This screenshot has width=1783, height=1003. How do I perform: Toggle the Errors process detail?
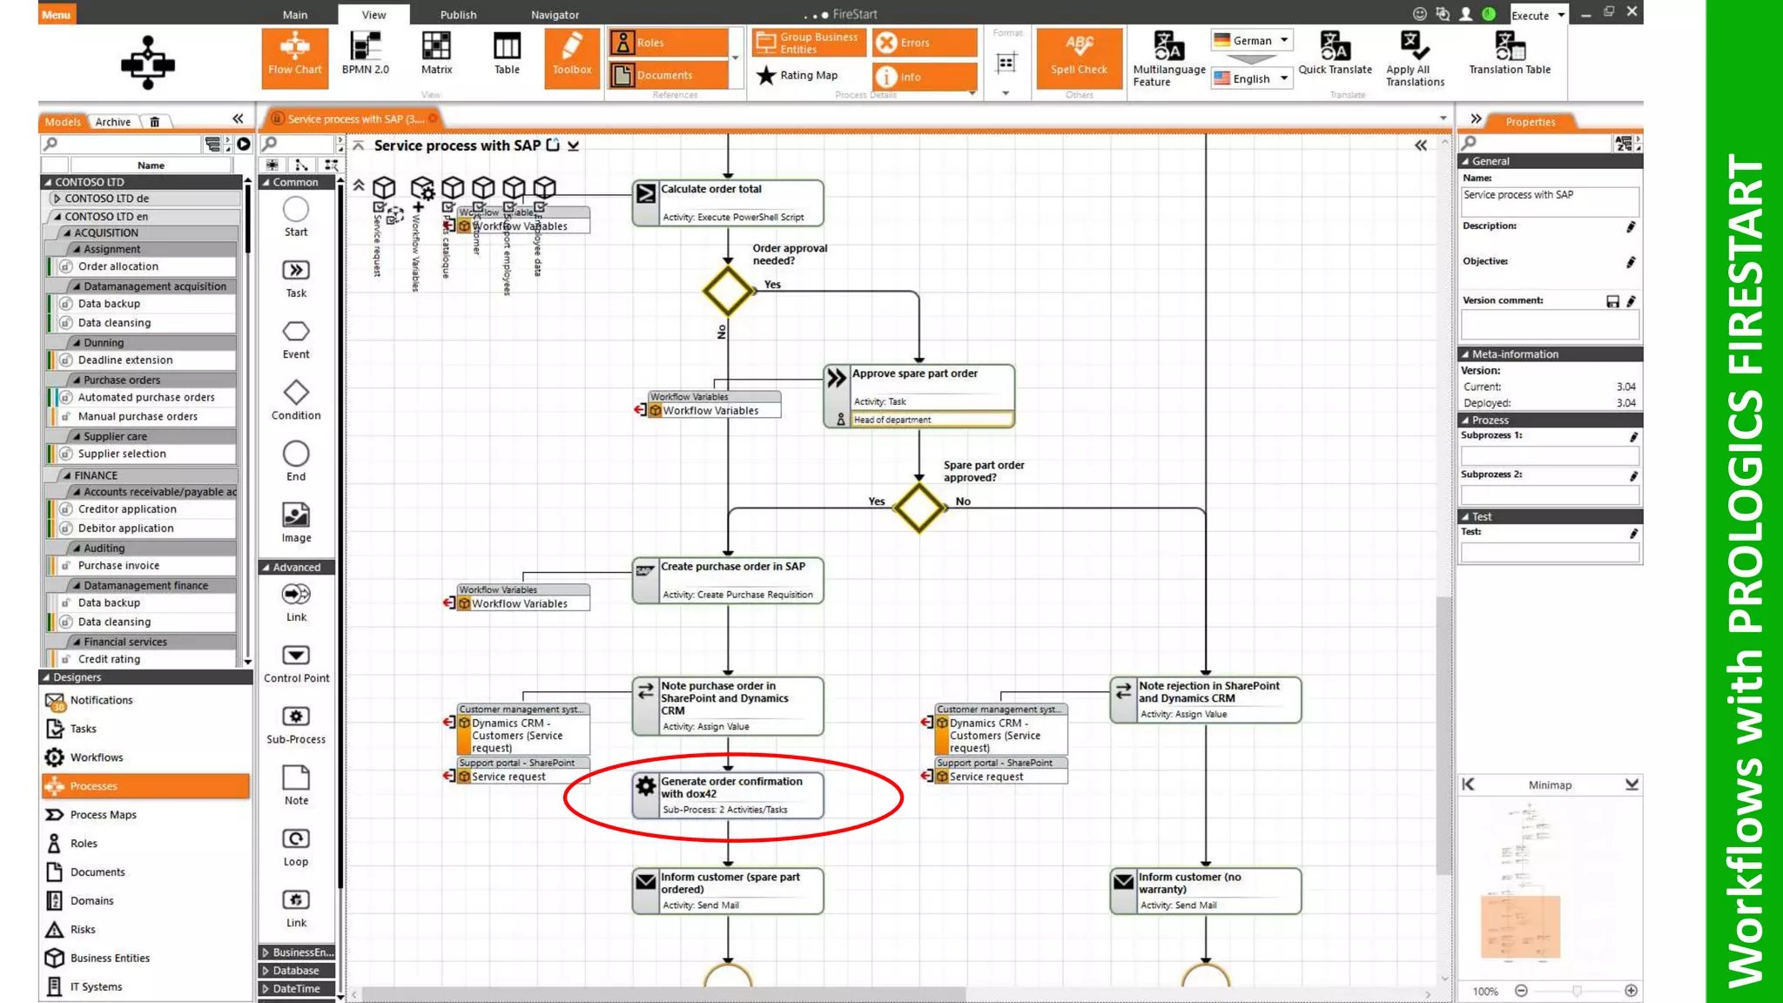(925, 42)
